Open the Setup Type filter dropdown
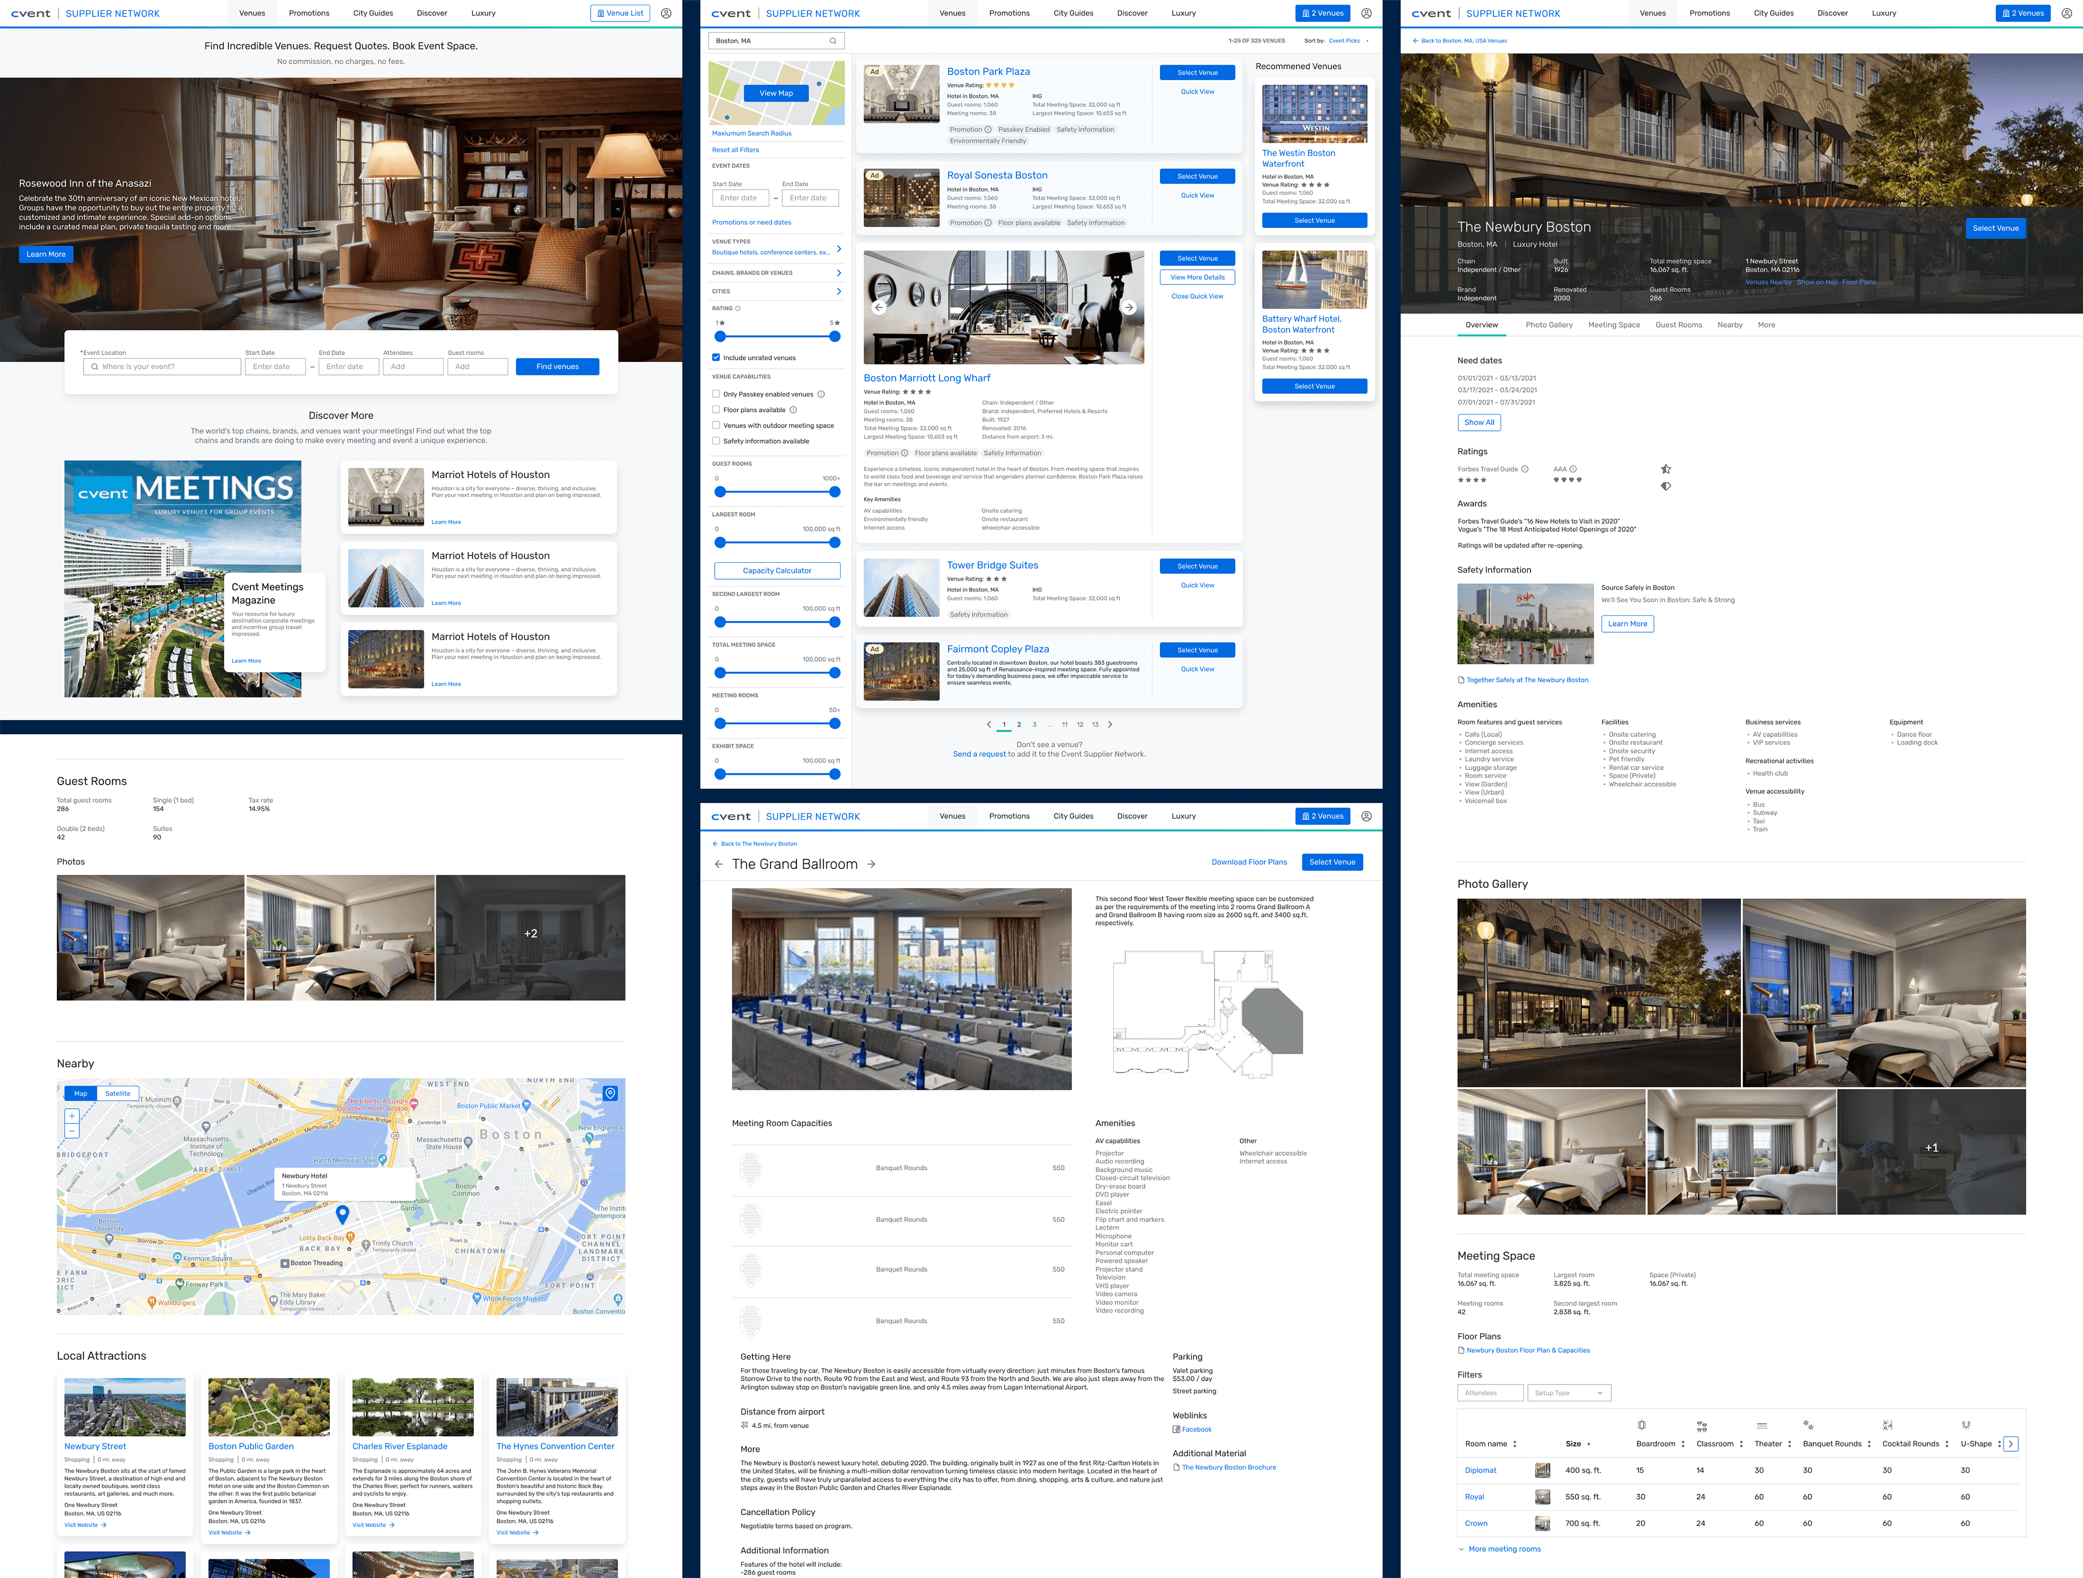 [1569, 1392]
